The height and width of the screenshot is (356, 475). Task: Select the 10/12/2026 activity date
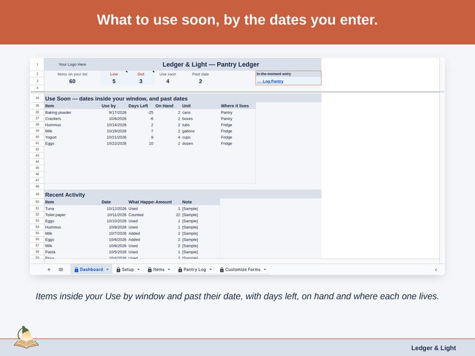pyautogui.click(x=114, y=208)
